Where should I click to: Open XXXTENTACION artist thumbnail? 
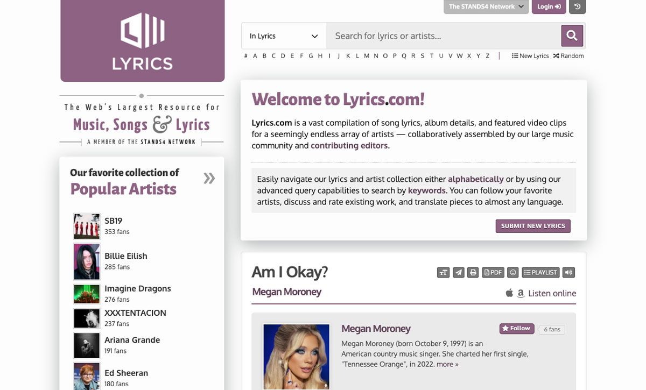87,318
